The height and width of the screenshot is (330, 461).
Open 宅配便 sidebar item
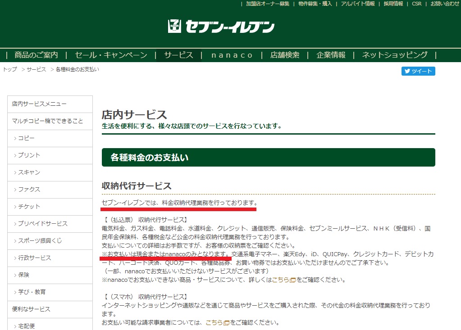point(50,325)
